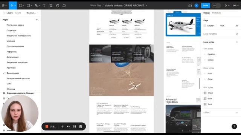
Task: Open the UI Kit page
Action: 9,84
